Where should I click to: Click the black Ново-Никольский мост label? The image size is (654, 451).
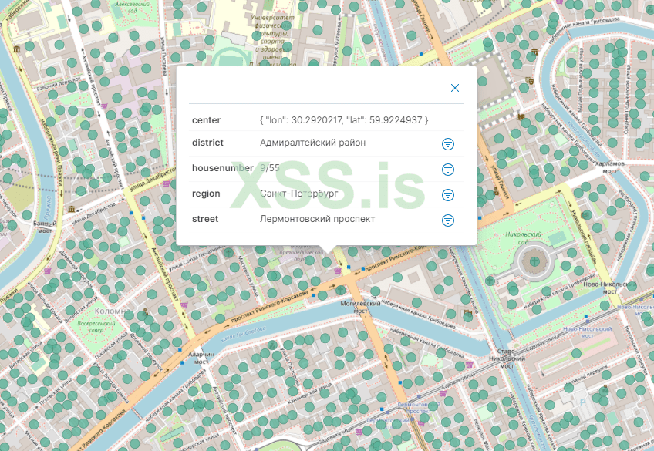coord(609,288)
